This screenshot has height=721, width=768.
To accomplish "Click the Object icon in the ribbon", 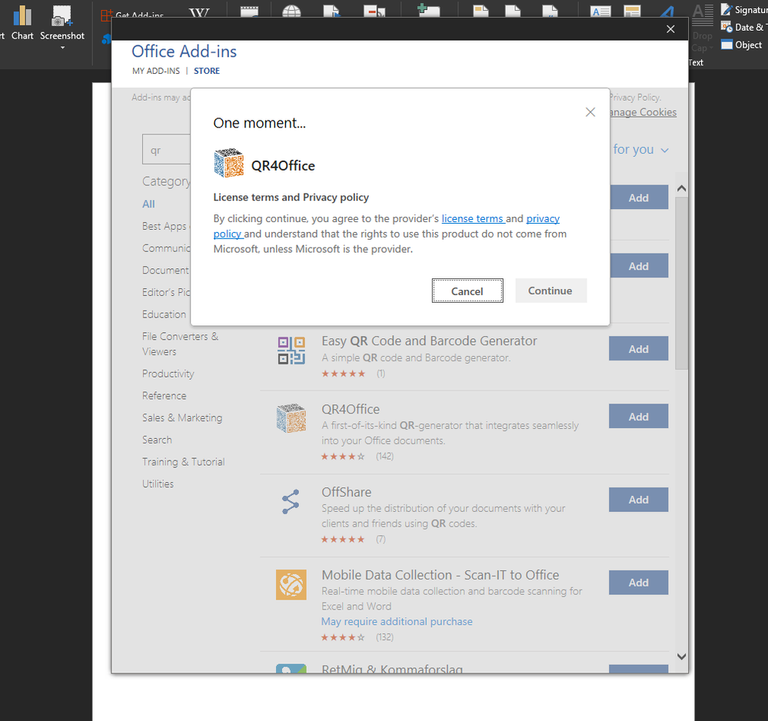I will (x=726, y=45).
